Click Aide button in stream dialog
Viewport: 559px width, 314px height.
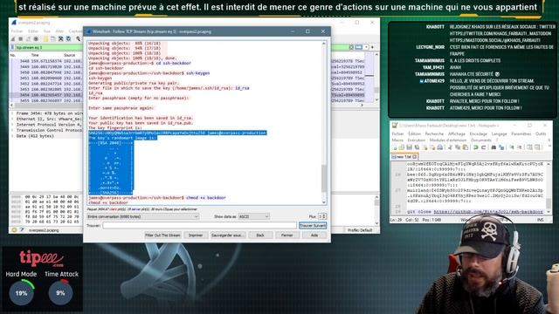[x=314, y=235]
